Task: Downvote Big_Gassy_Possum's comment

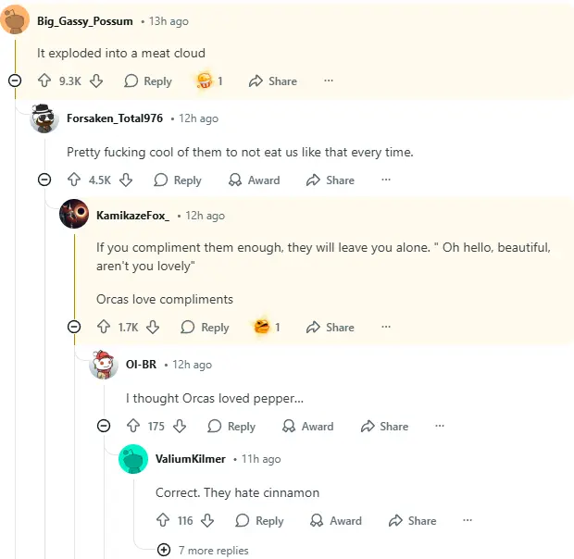Action: 95,81
